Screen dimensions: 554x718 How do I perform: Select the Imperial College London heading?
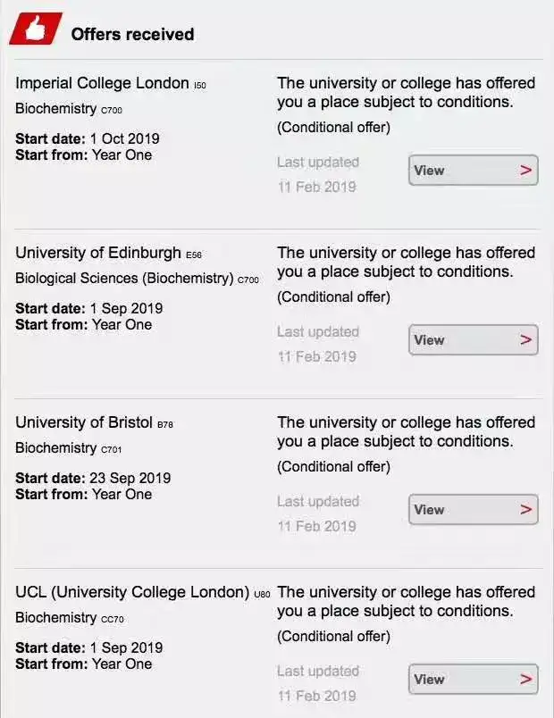(x=102, y=83)
